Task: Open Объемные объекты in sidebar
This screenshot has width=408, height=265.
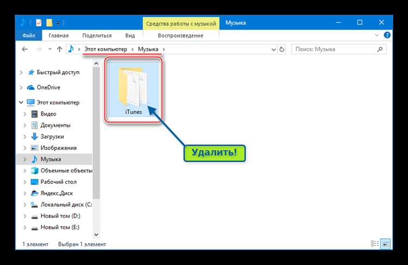Action: [66, 170]
